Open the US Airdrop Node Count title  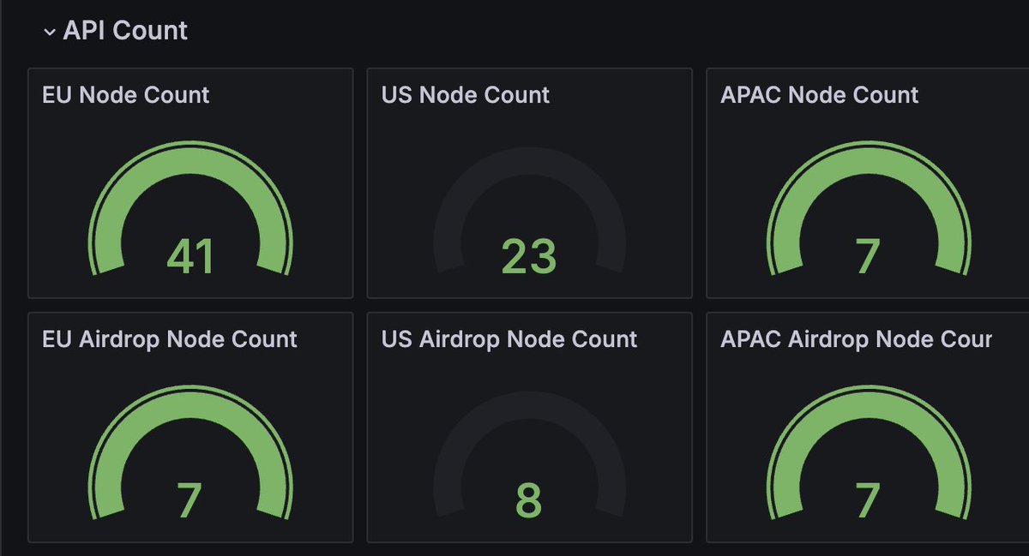(x=509, y=339)
